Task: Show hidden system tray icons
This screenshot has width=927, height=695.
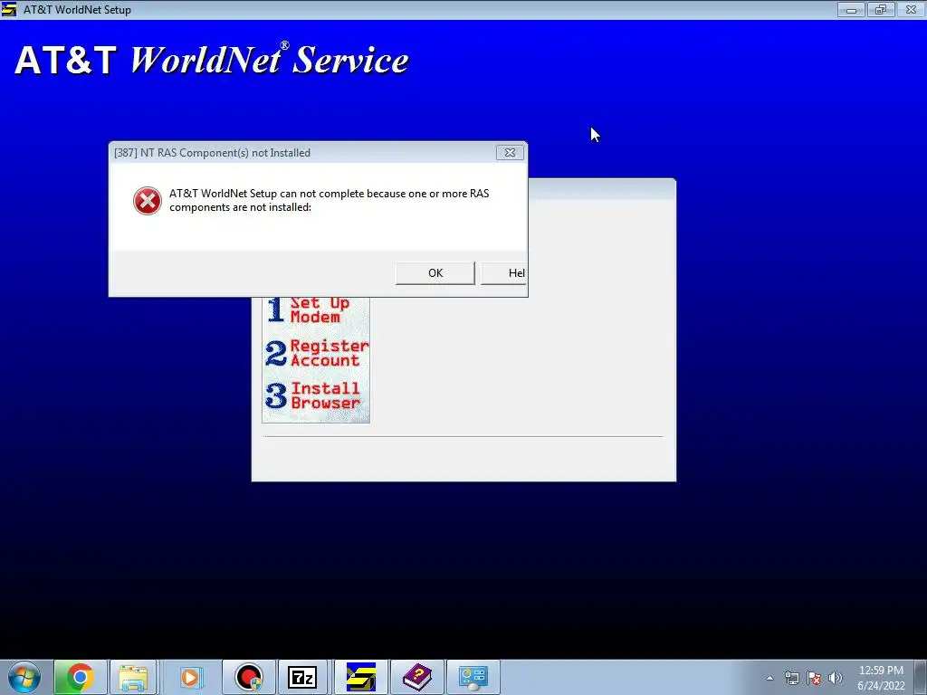Action: click(x=769, y=678)
